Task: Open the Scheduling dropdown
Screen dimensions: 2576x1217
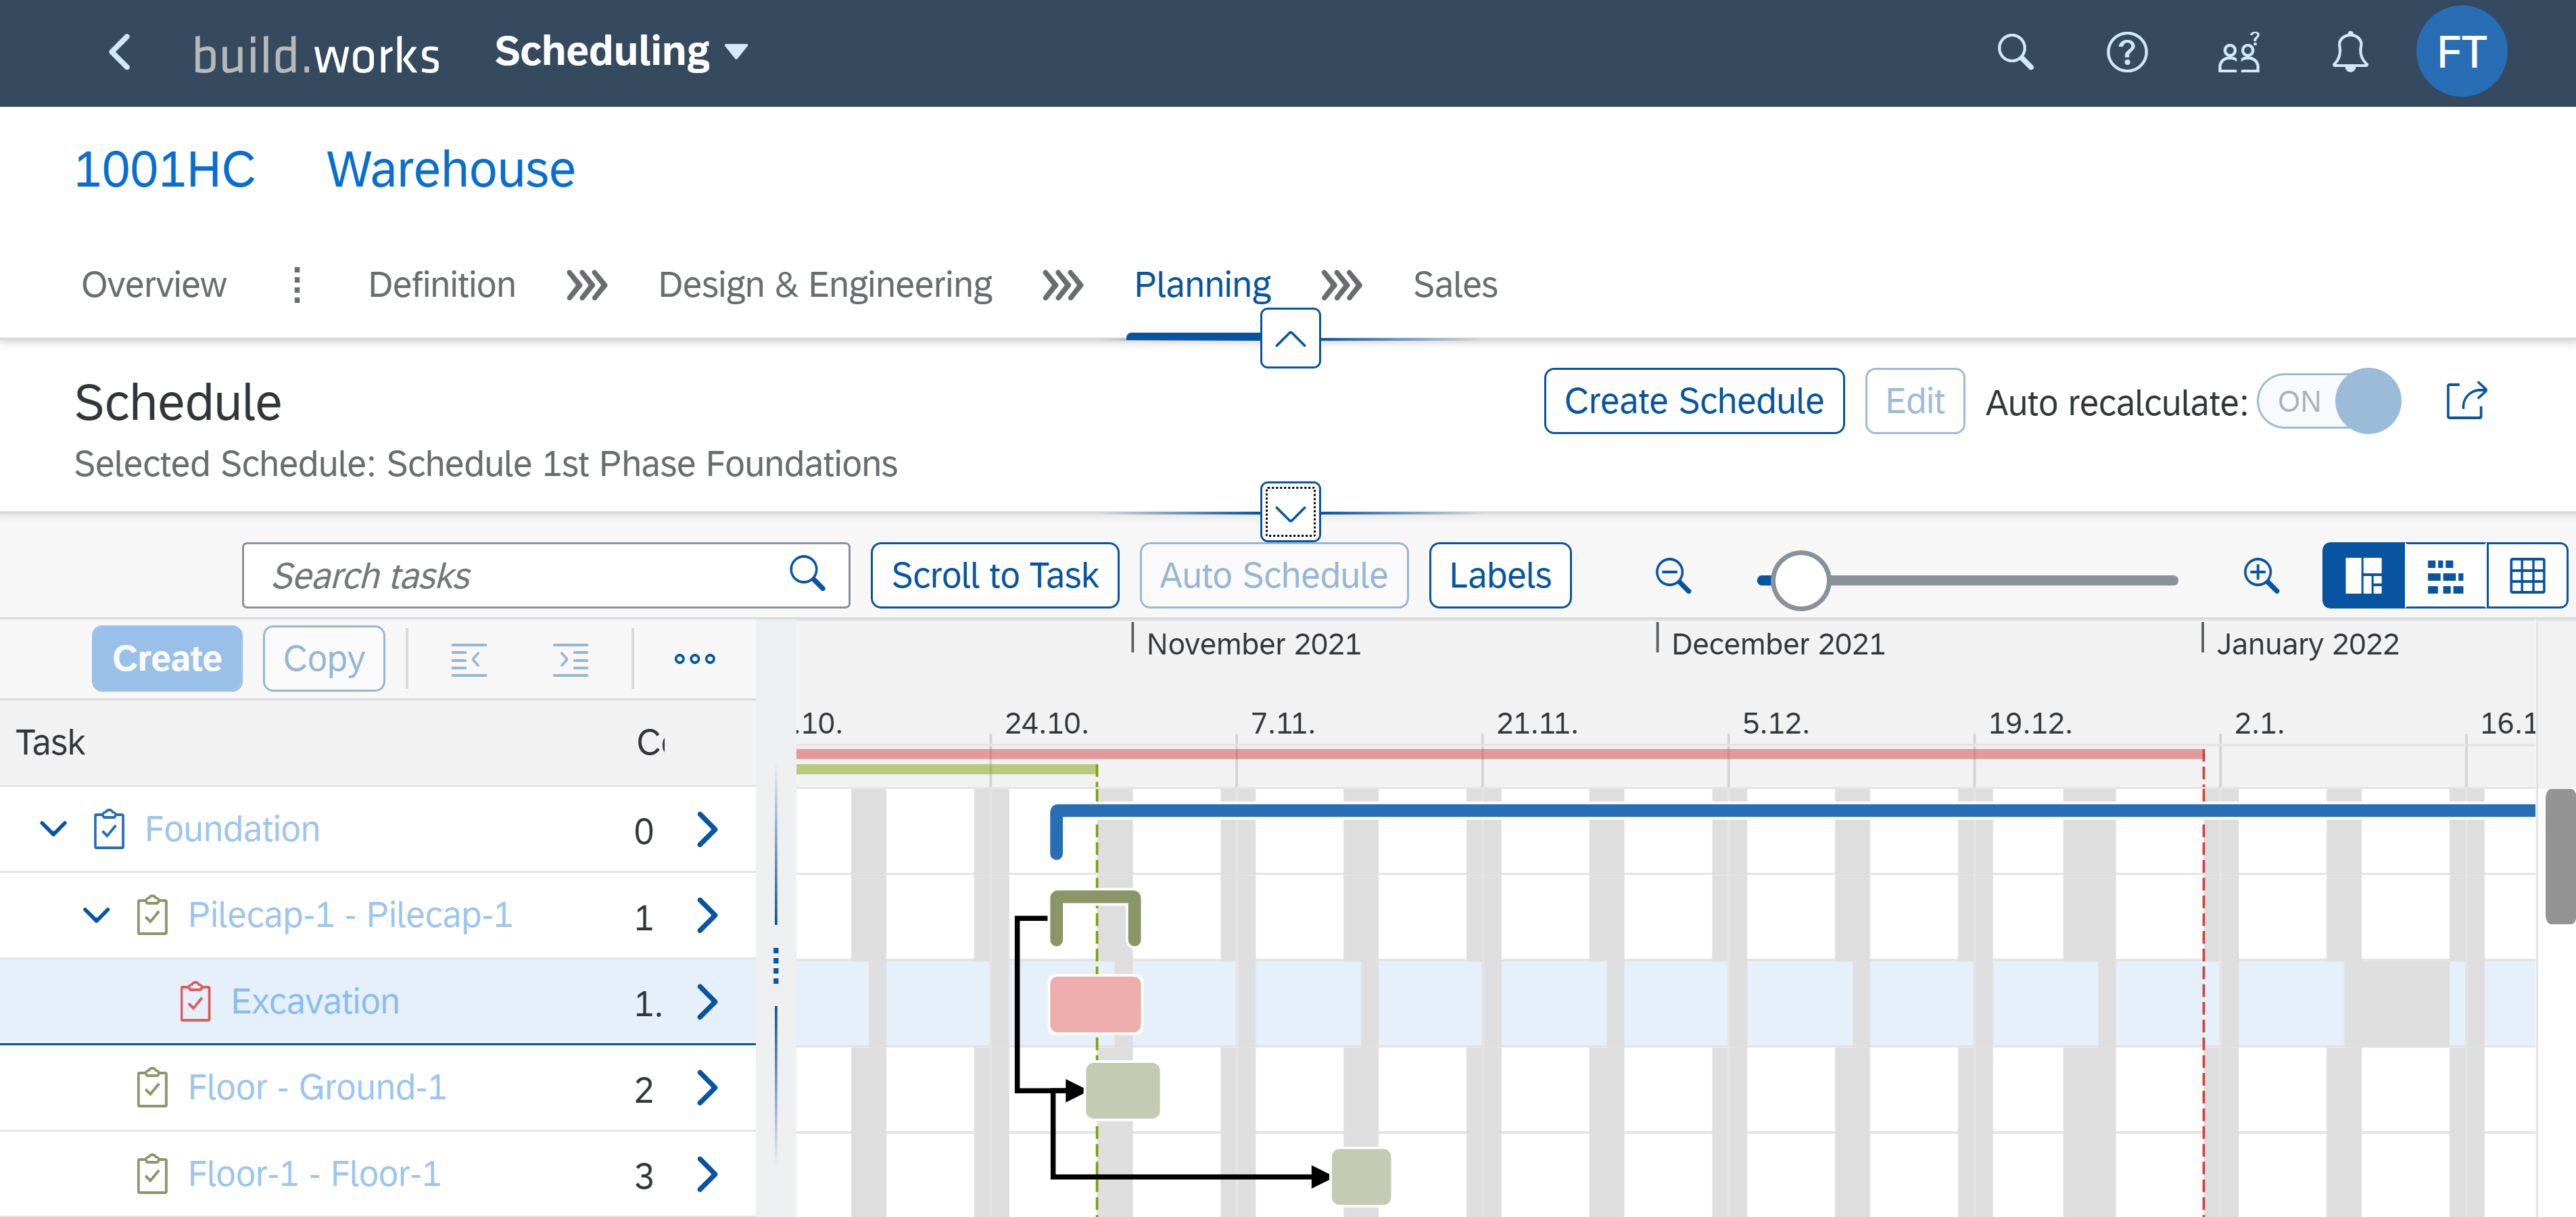Action: 621,52
